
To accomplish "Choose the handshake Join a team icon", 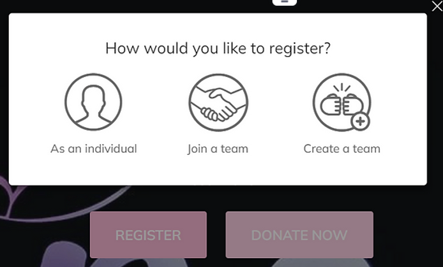I will point(218,103).
